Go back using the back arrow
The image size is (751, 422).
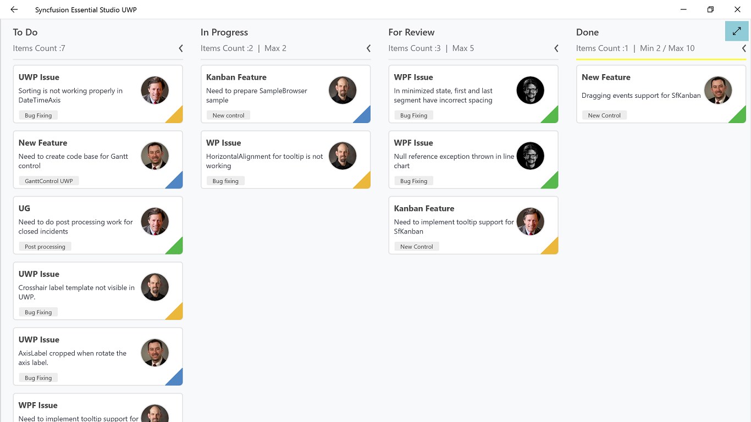tap(14, 9)
